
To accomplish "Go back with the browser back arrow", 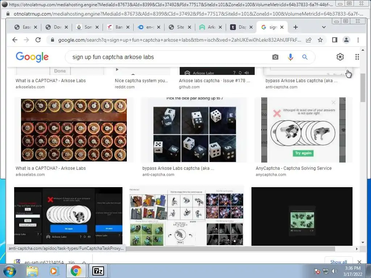I will (15, 40).
